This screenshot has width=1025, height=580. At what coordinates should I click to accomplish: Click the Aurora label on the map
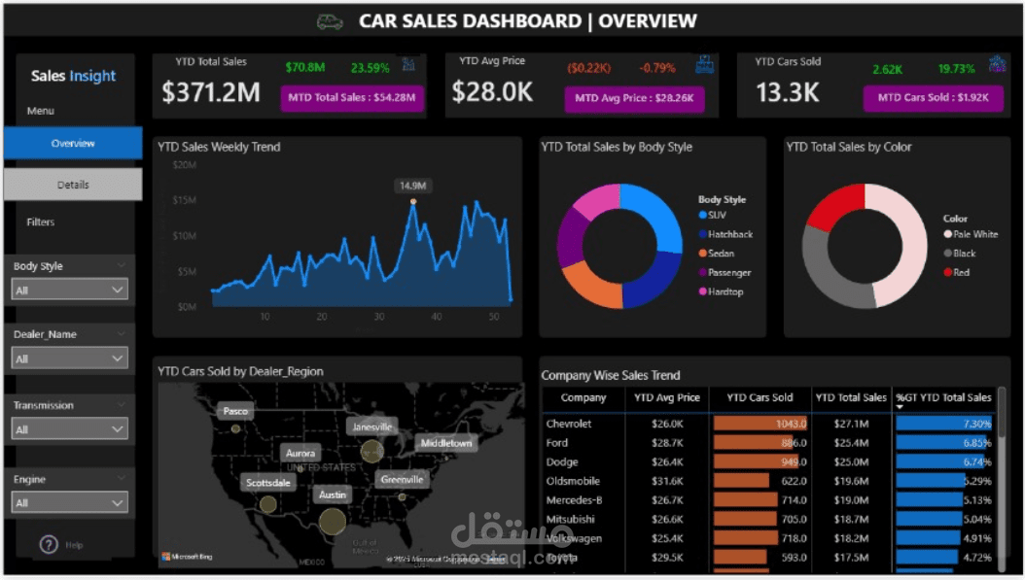pyautogui.click(x=300, y=453)
